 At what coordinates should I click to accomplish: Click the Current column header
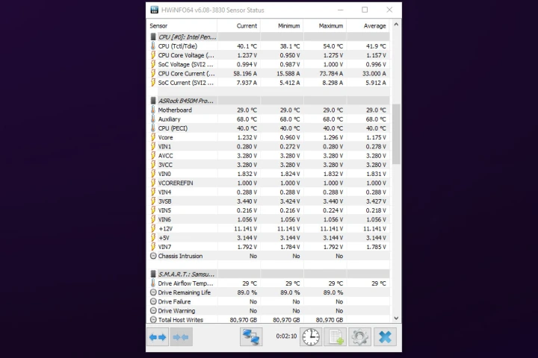click(x=239, y=25)
